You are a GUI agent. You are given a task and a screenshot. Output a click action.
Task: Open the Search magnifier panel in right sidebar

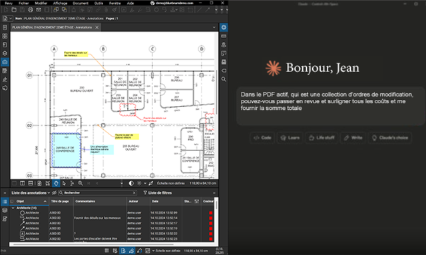pos(224,79)
